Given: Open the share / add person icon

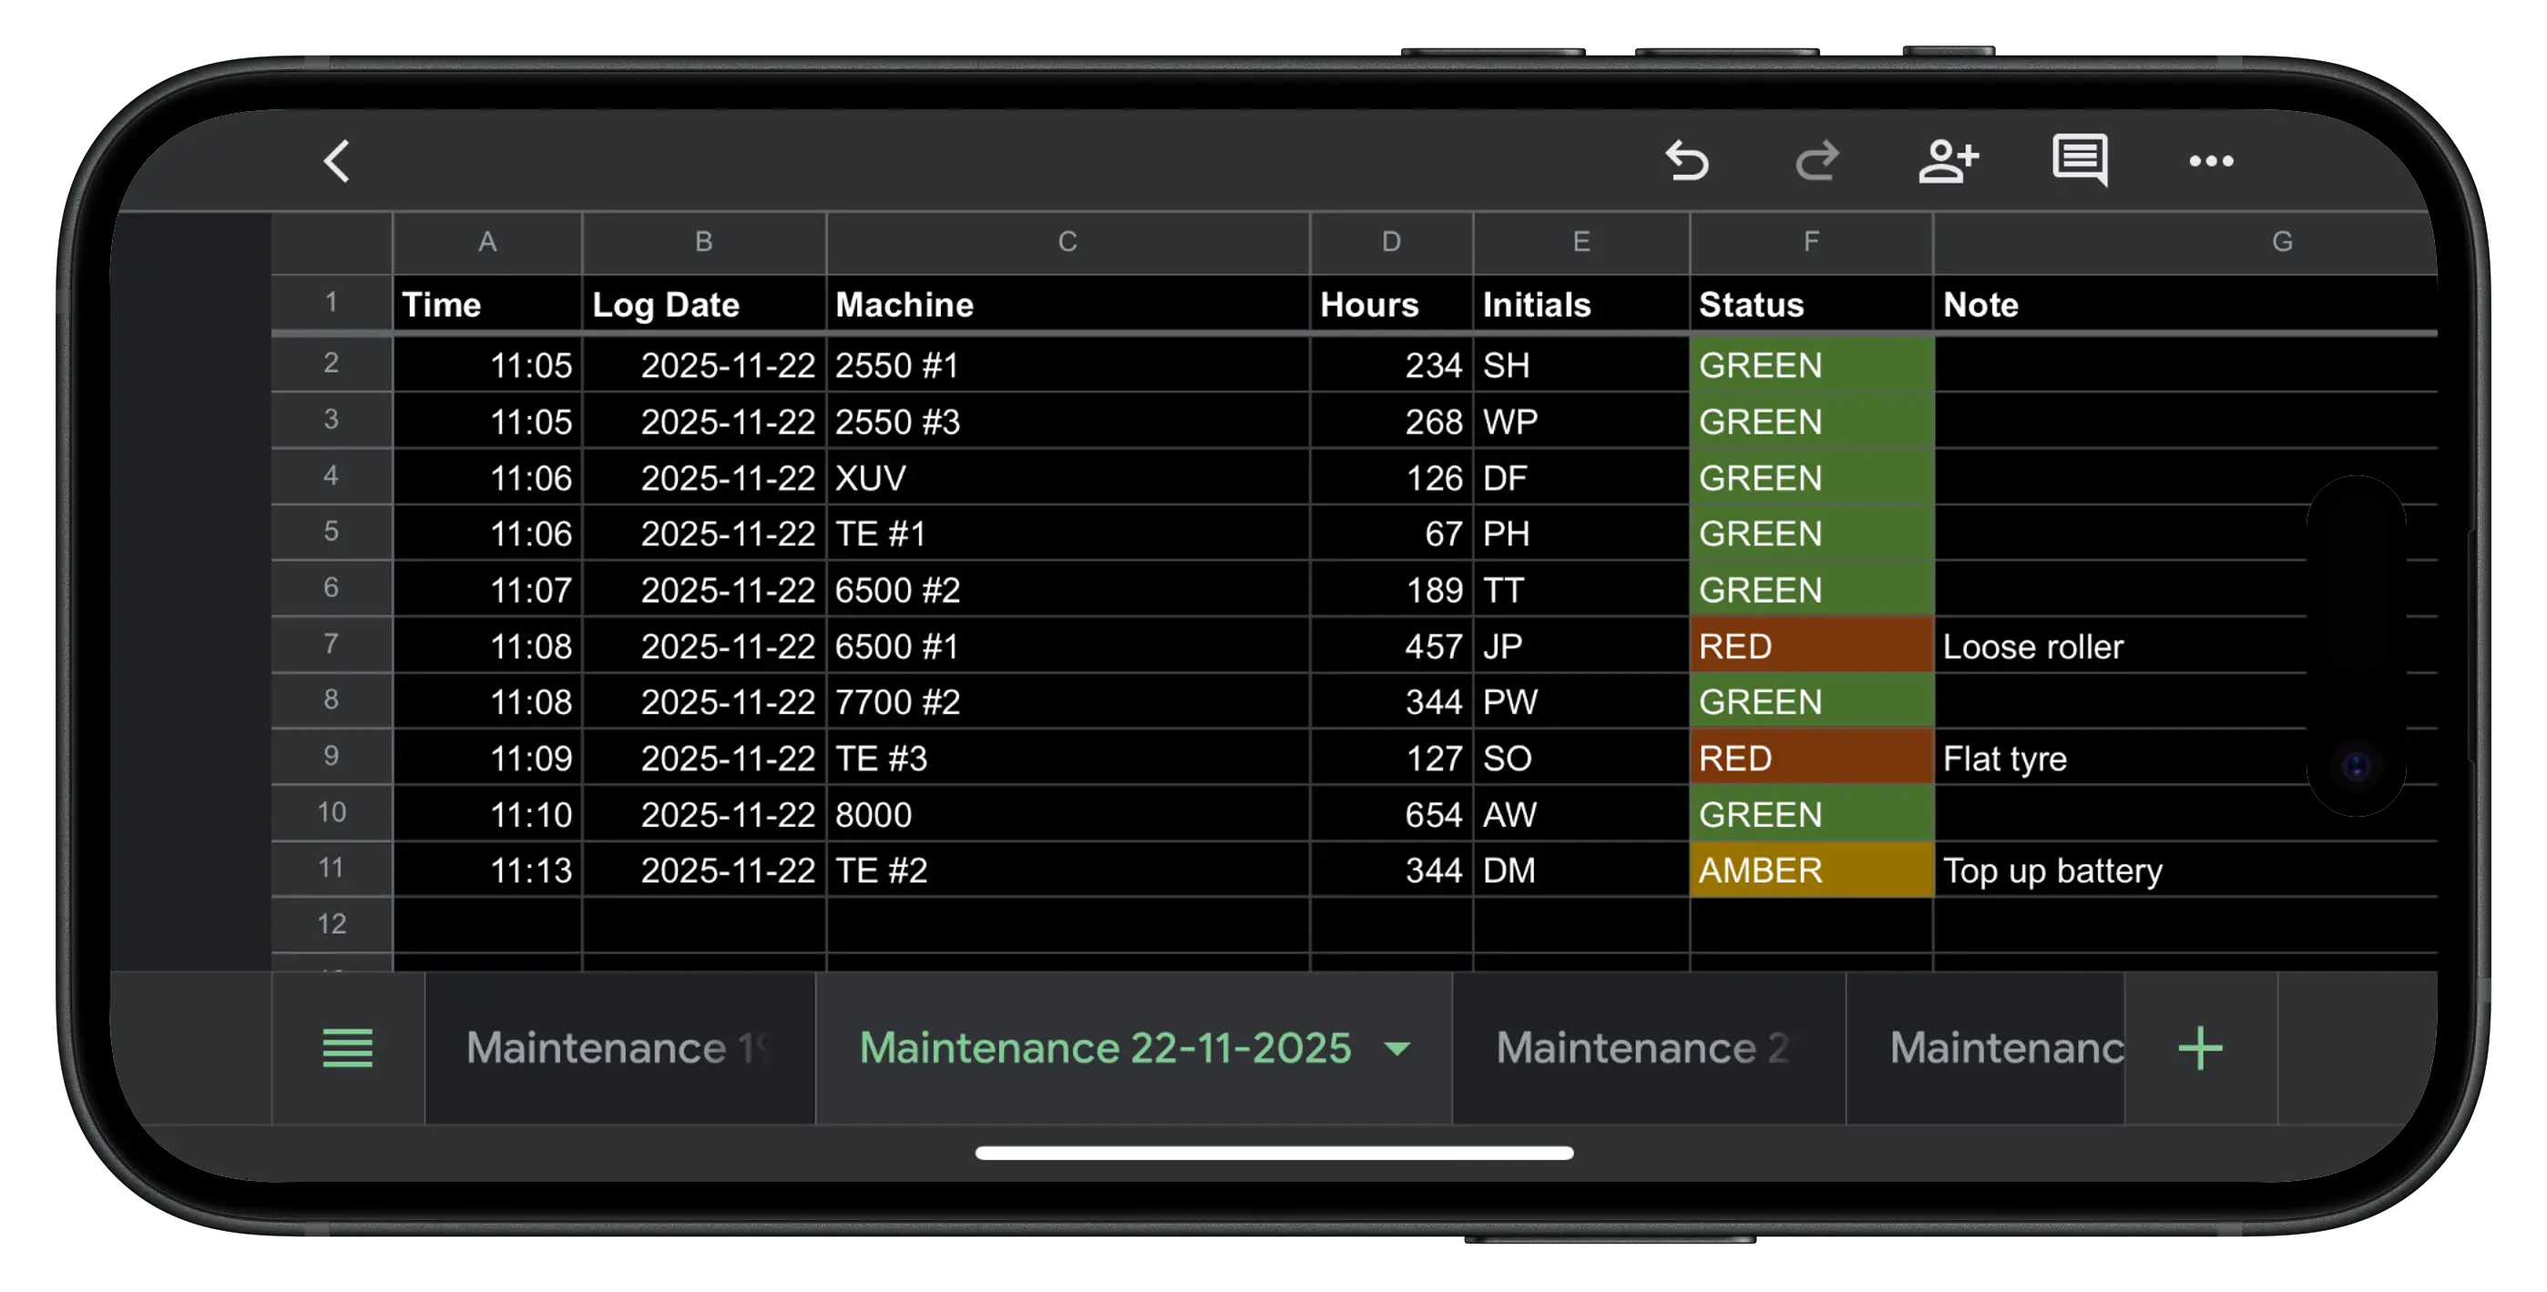Looking at the screenshot, I should [1948, 160].
